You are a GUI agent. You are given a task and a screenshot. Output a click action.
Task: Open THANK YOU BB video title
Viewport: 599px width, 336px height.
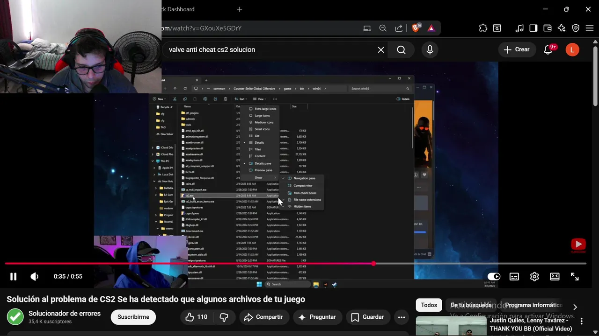click(x=531, y=325)
